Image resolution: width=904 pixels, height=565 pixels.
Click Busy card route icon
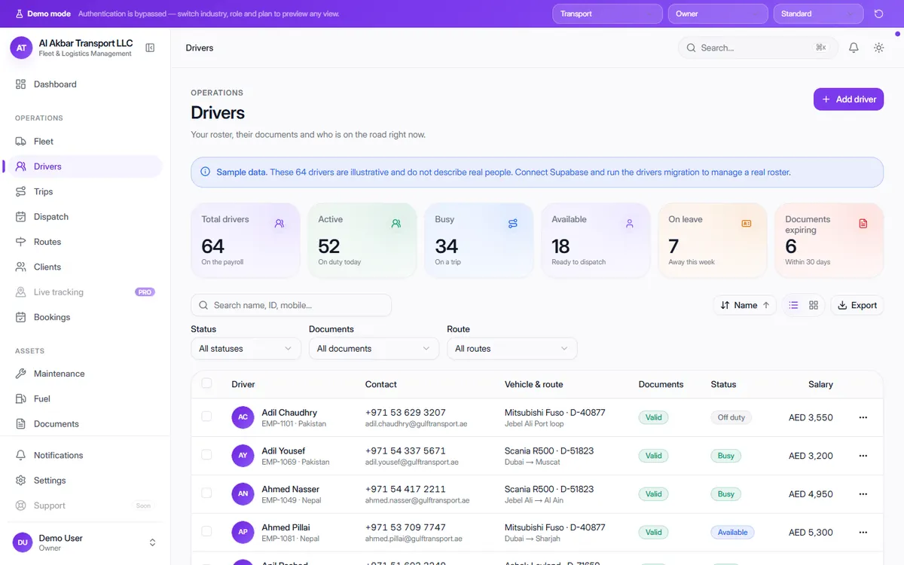click(x=513, y=224)
